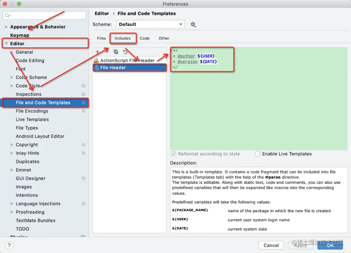Click project-level icon beside Inspections
Image resolution: width=351 pixels, height=253 pixels.
tap(84, 94)
